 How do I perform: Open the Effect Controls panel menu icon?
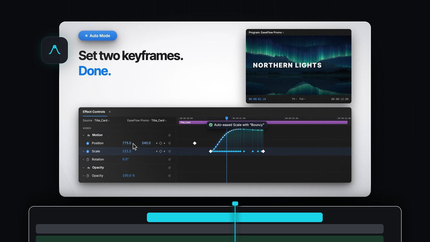tap(110, 112)
